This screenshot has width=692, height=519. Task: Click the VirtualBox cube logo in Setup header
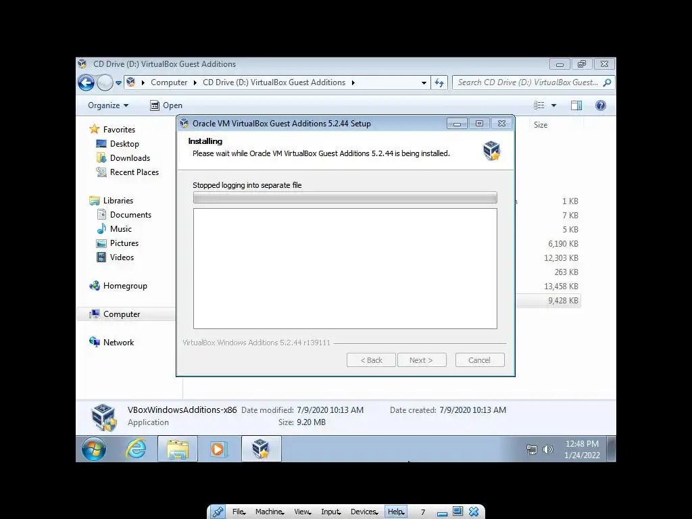492,151
